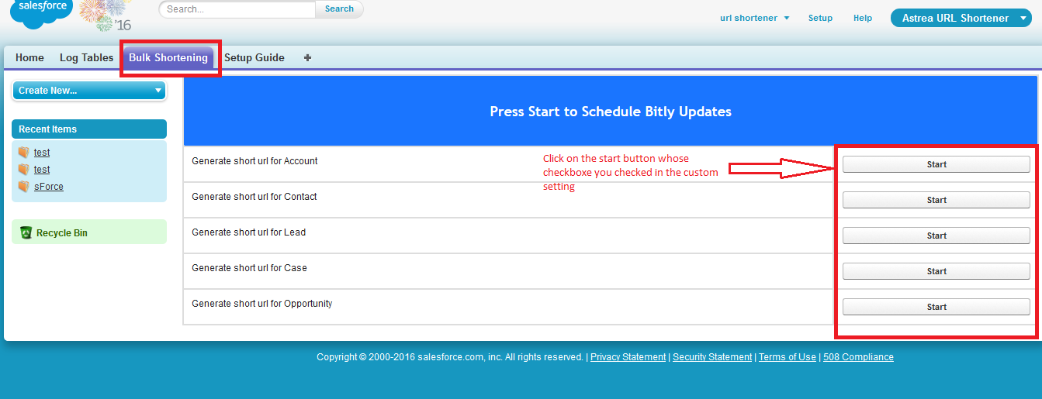Start short url generation for Opportunity
The width and height of the screenshot is (1042, 399).
point(936,307)
